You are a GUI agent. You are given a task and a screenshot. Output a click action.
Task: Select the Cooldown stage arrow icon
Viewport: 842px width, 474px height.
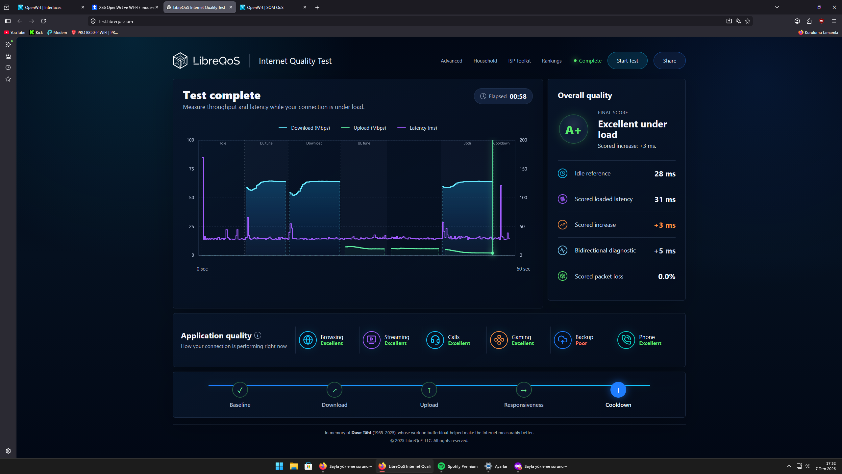point(618,390)
